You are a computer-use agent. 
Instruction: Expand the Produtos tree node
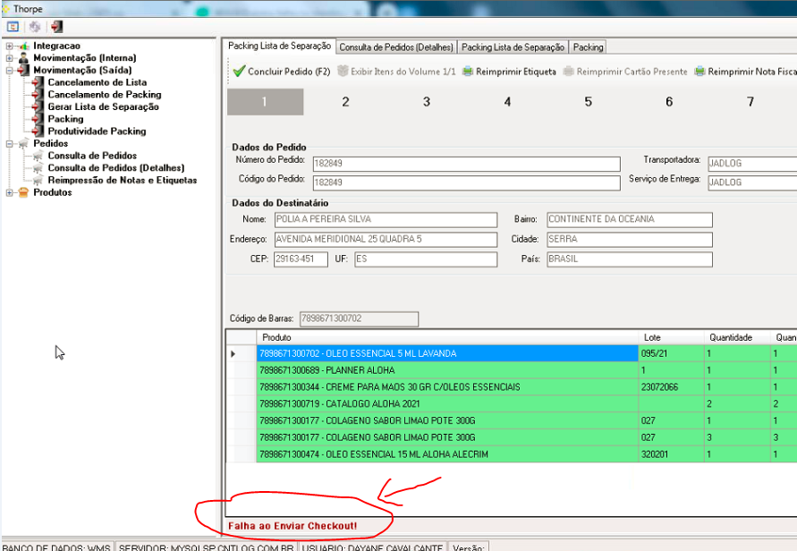coord(9,192)
